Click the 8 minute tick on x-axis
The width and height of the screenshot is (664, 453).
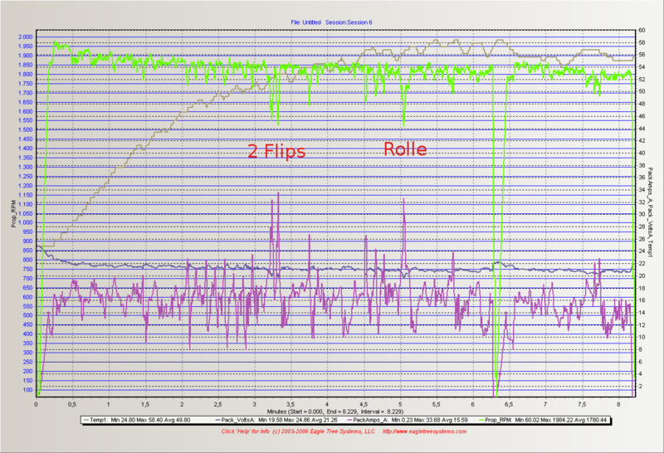tap(618, 404)
